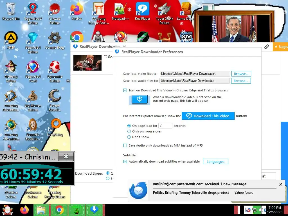
Task: Launch AIMP desktop shortcut
Action: click(11, 40)
